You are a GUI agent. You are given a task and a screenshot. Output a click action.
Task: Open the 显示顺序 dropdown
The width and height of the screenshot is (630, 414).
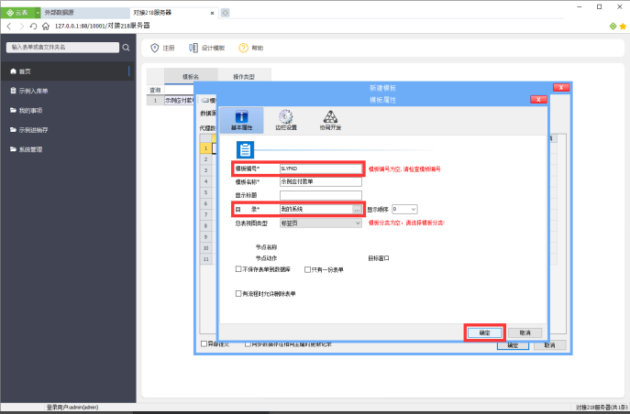(413, 209)
